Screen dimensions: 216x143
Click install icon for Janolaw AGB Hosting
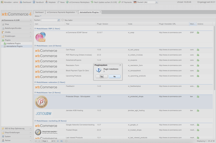point(198,110)
